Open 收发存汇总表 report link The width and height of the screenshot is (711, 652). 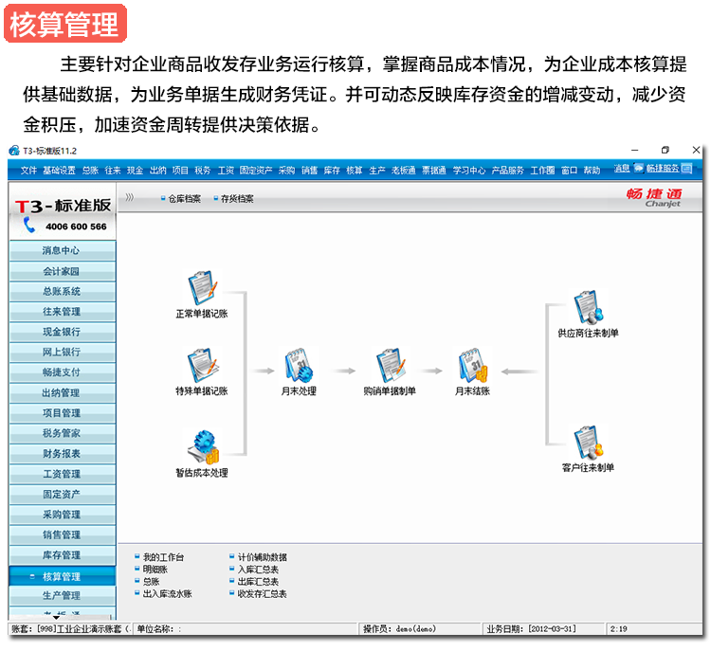(x=262, y=594)
